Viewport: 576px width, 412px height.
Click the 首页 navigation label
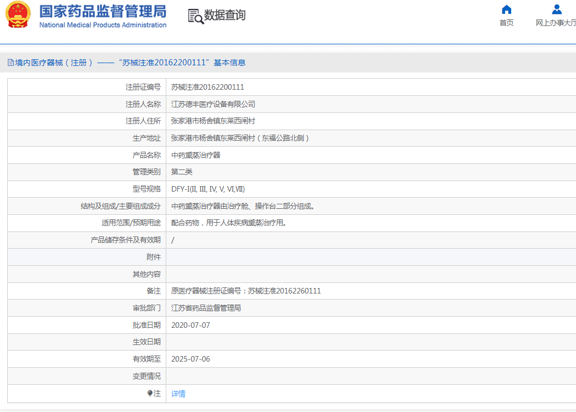(x=507, y=23)
